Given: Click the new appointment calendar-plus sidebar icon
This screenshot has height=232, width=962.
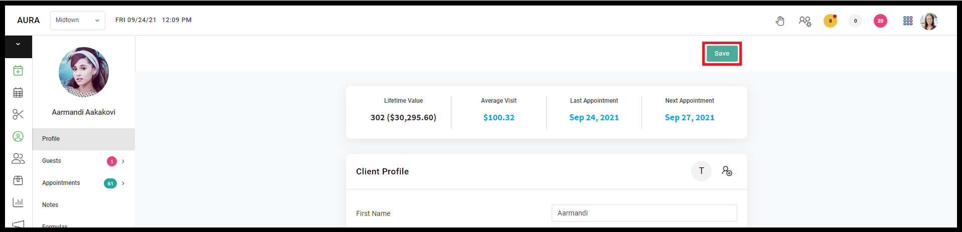Looking at the screenshot, I should point(18,71).
